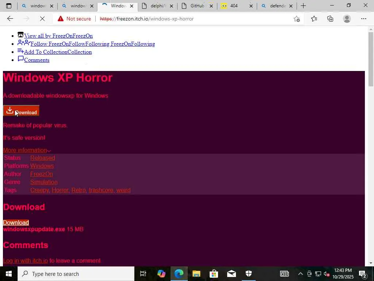Open Windows Security shield on taskbar
The width and height of the screenshot is (374, 281).
point(249,274)
